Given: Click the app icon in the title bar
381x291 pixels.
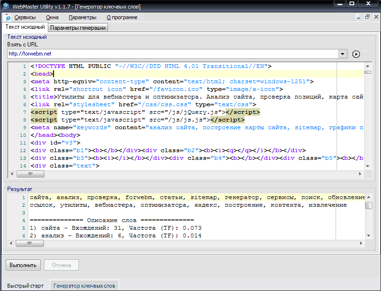Looking at the screenshot, I should pyautogui.click(x=5, y=4).
